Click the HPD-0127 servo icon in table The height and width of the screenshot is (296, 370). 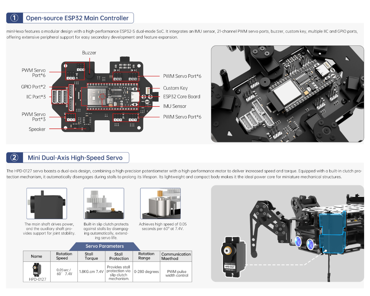click(36, 269)
